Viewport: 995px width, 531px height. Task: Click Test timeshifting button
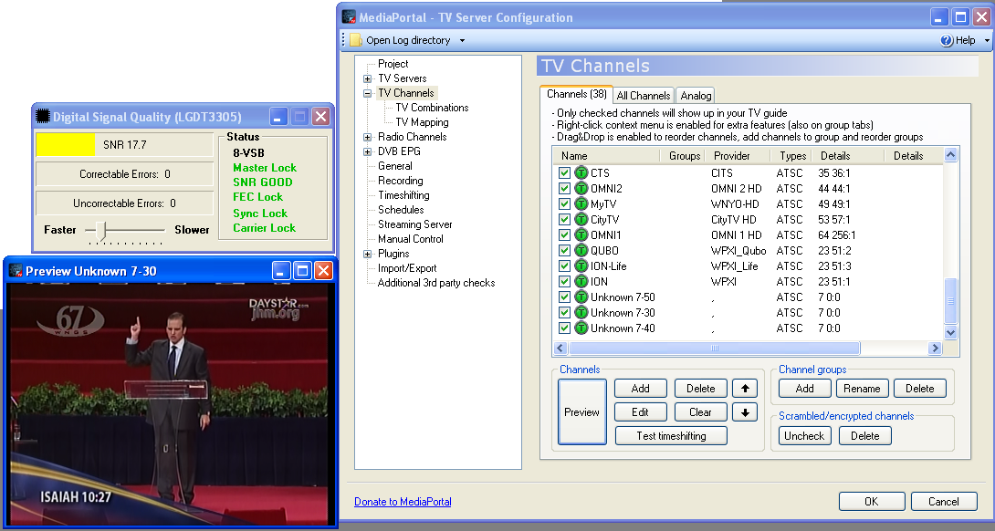tap(671, 436)
